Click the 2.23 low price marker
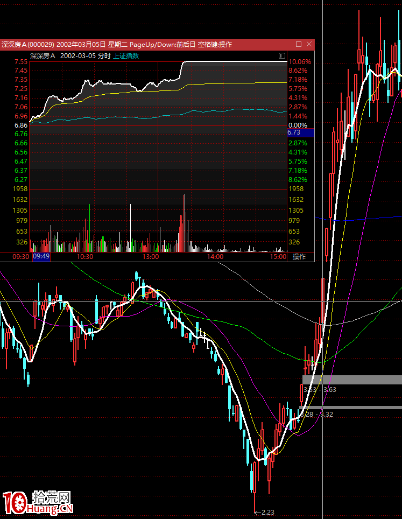The height and width of the screenshot is (519, 402). 267,512
